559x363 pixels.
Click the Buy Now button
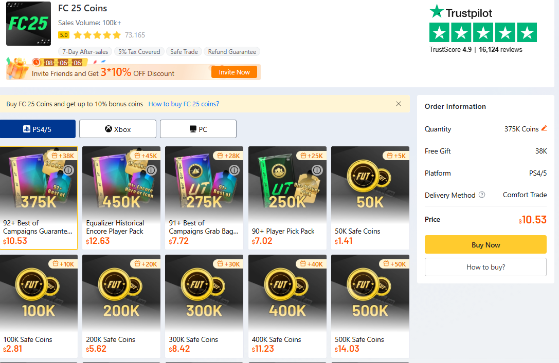pos(485,244)
